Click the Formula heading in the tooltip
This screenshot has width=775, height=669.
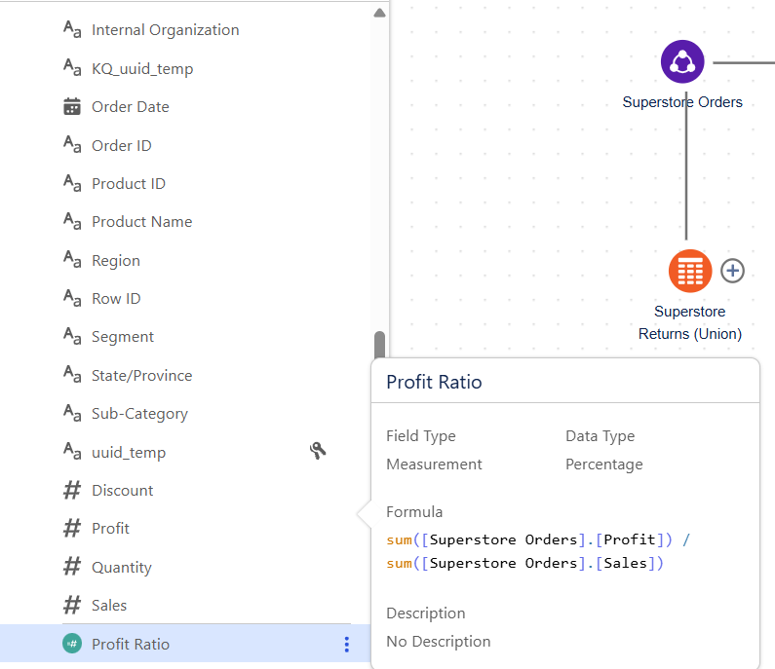click(414, 512)
